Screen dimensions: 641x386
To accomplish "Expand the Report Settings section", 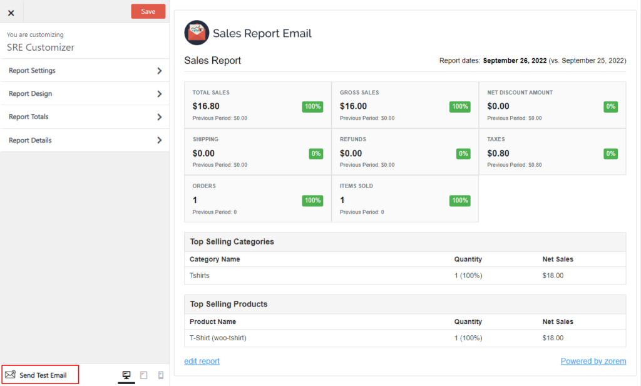I will [x=85, y=70].
